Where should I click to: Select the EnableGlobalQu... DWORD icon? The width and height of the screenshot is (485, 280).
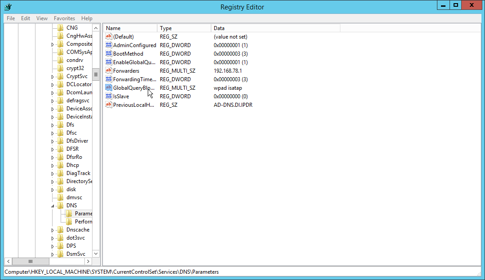108,62
